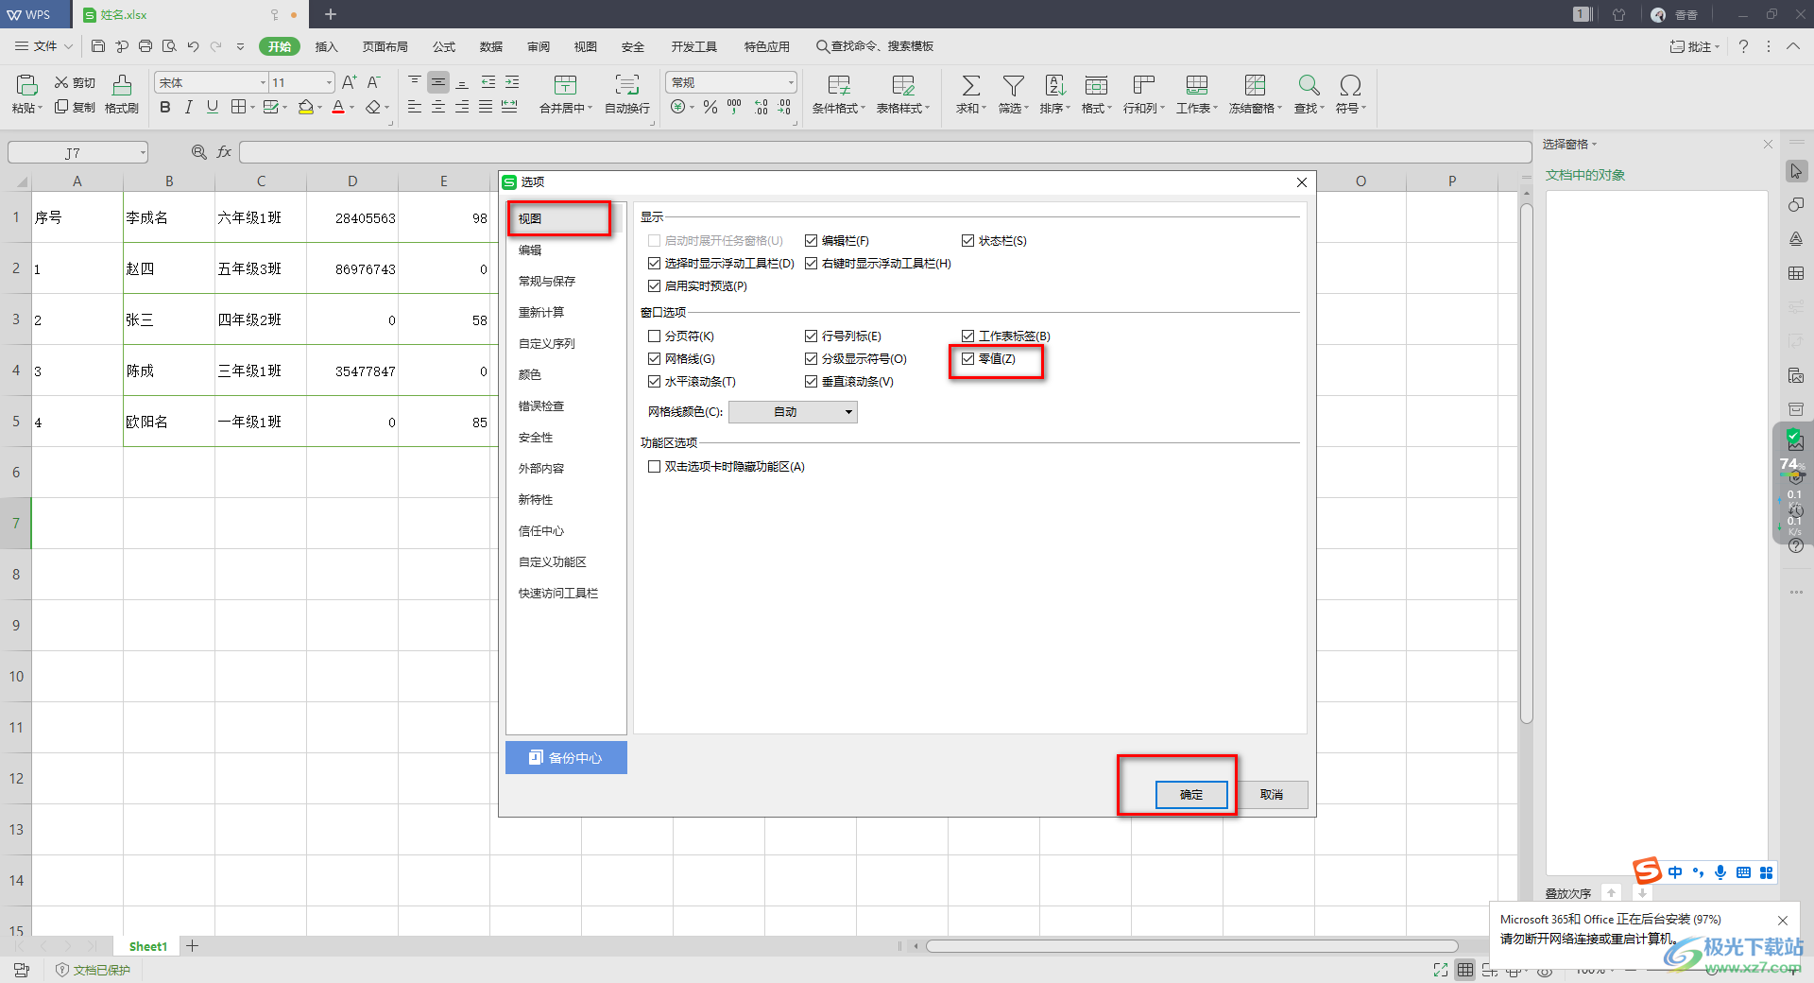Click the Undo arrow icon

click(193, 46)
